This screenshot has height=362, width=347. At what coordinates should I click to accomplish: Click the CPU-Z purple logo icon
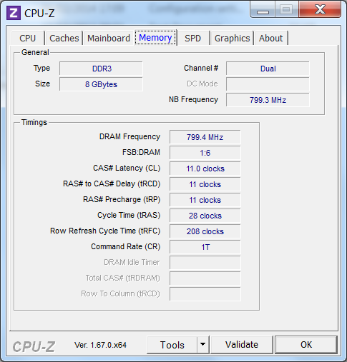14,13
